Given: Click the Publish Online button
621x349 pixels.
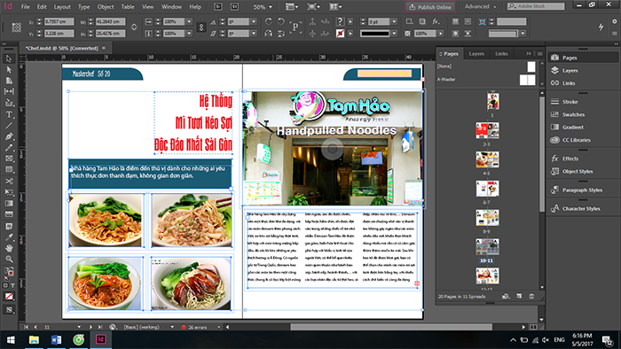Looking at the screenshot, I should click(x=430, y=7).
